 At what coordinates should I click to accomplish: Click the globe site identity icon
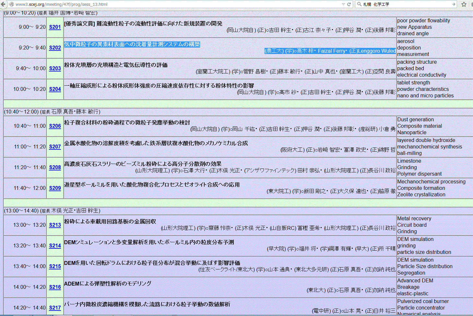(12, 4)
